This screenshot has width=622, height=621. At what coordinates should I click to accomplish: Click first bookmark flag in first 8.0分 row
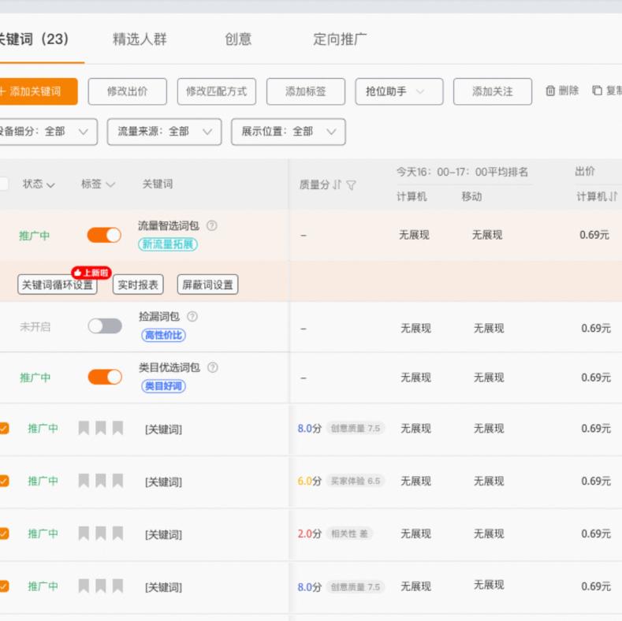click(x=84, y=428)
